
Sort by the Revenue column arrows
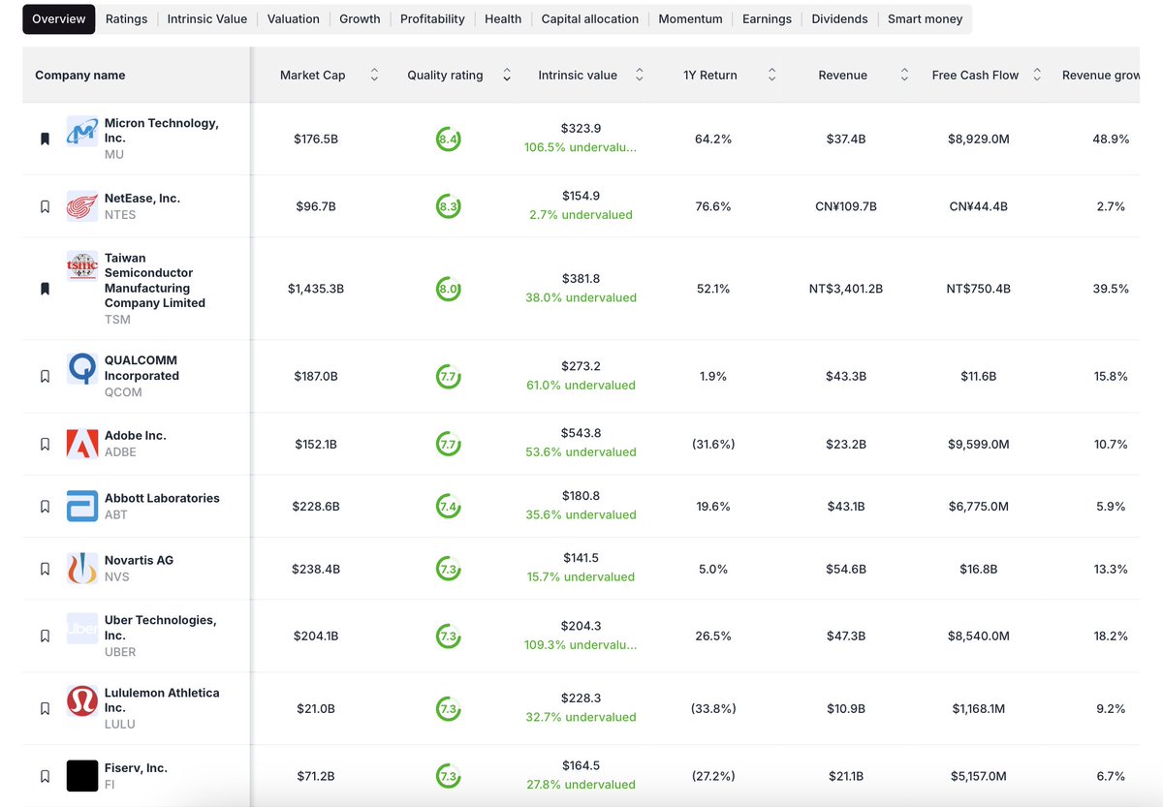click(x=904, y=75)
